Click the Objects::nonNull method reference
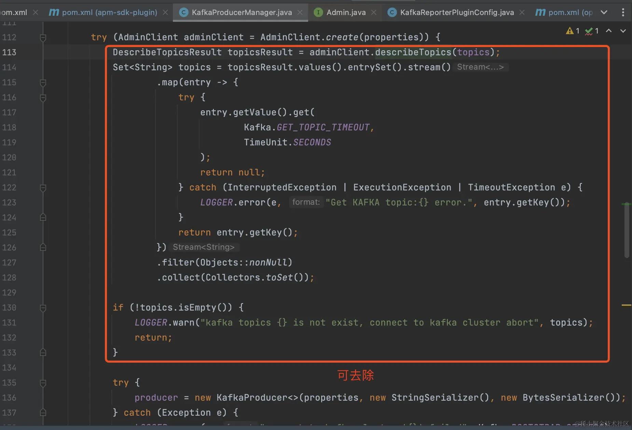The image size is (632, 430). pos(244,262)
